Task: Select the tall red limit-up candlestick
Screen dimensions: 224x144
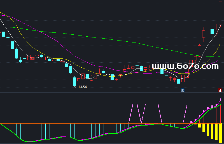Action: point(220,13)
